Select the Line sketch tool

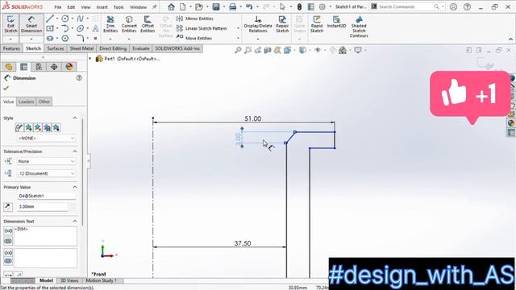click(x=50, y=19)
